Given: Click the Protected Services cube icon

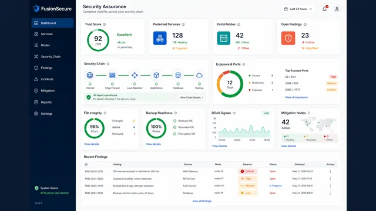Looking at the screenshot, I should point(160,38).
